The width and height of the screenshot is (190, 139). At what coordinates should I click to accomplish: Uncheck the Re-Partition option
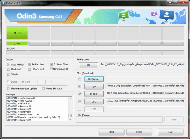(x=29, y=64)
